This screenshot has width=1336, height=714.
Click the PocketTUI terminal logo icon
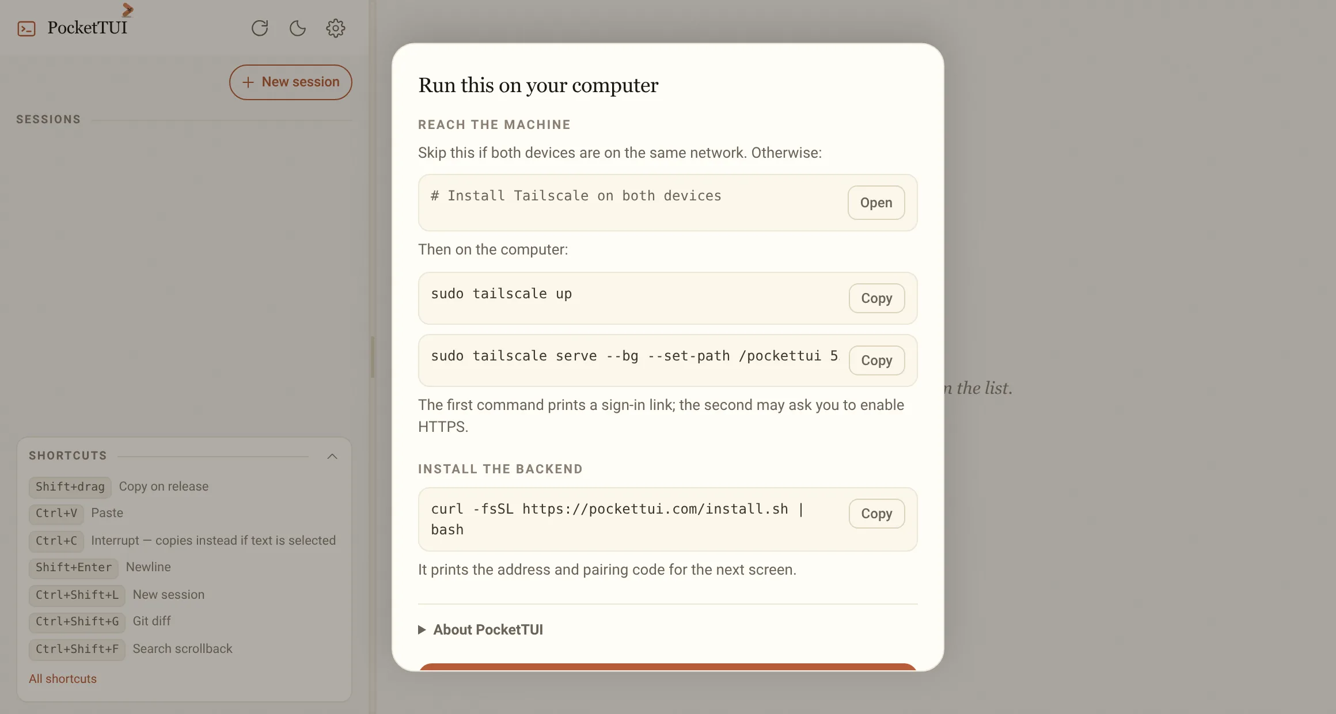[26, 28]
